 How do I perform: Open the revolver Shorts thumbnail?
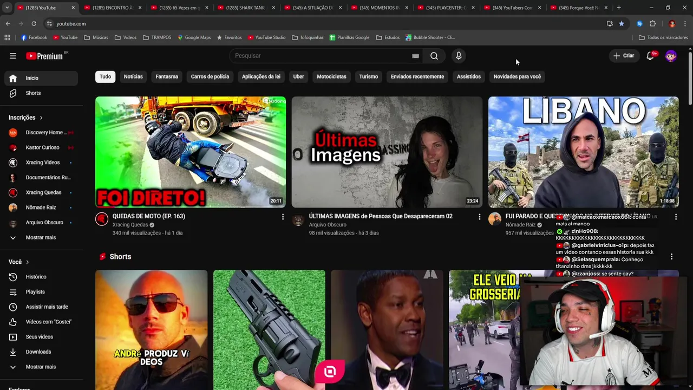tap(269, 330)
